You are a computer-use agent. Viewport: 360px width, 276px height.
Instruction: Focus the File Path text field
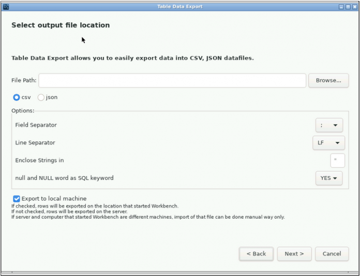point(172,81)
